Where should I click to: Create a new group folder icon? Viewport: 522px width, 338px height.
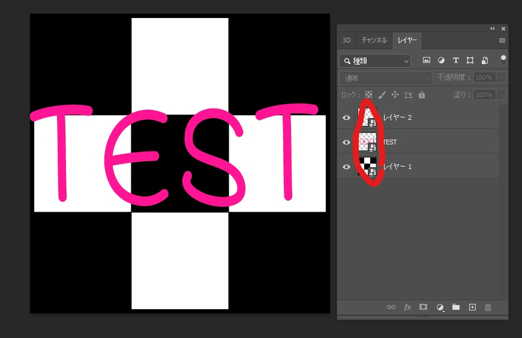tap(456, 307)
